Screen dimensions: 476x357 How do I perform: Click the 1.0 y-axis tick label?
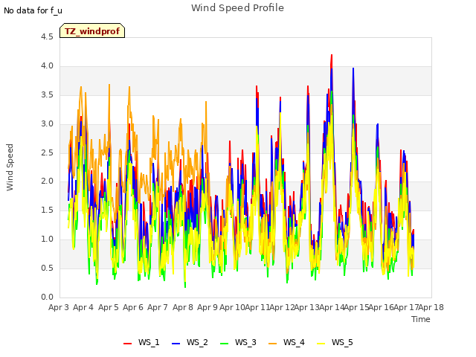tap(47, 239)
